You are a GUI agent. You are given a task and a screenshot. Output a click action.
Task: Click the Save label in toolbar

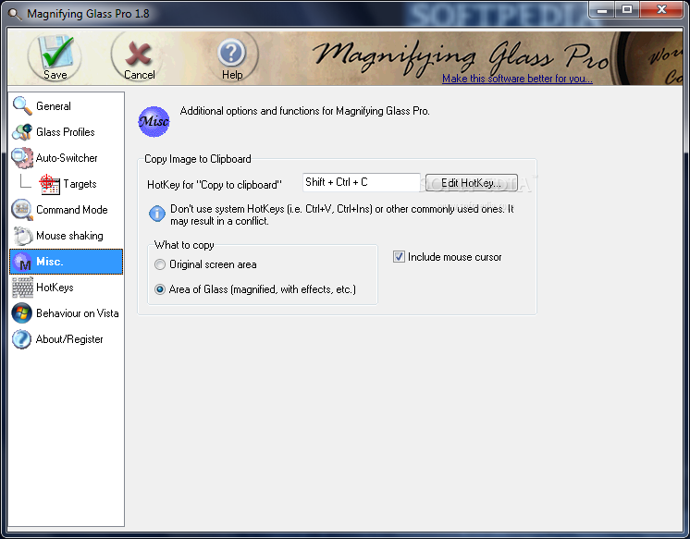tap(55, 75)
